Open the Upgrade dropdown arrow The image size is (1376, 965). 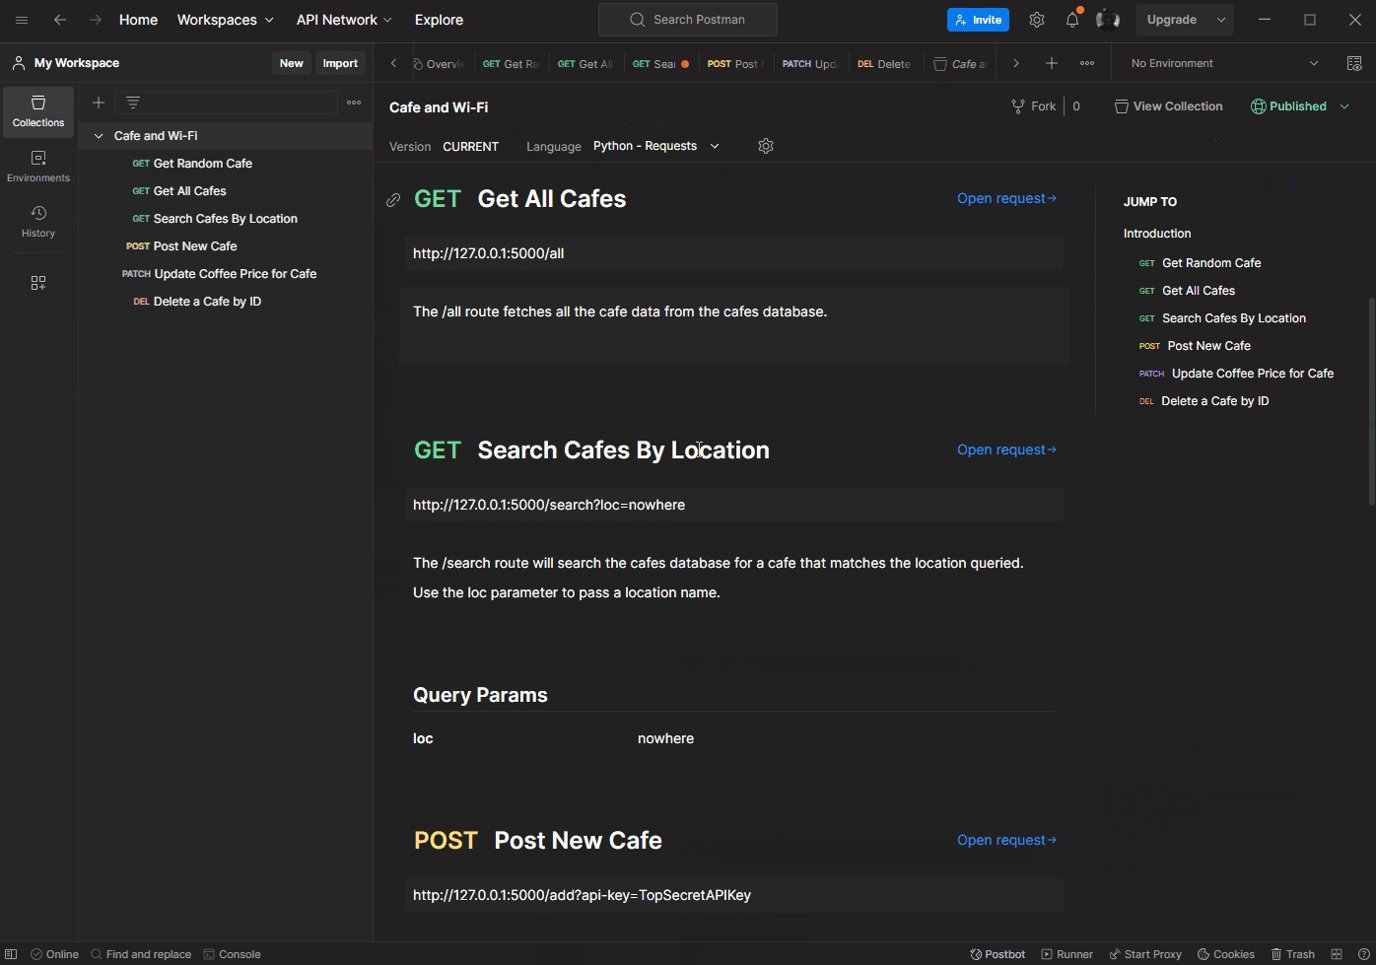[x=1221, y=20]
